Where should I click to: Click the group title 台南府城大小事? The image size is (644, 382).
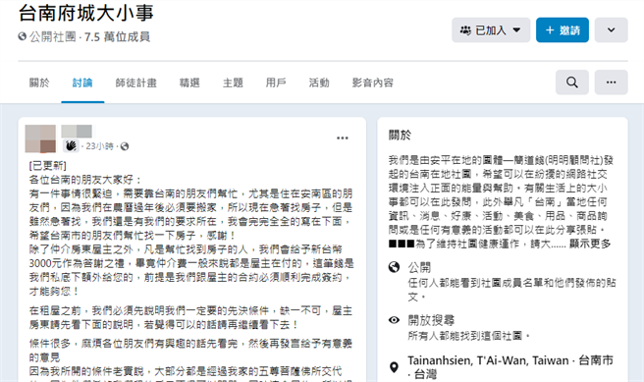pyautogui.click(x=85, y=13)
